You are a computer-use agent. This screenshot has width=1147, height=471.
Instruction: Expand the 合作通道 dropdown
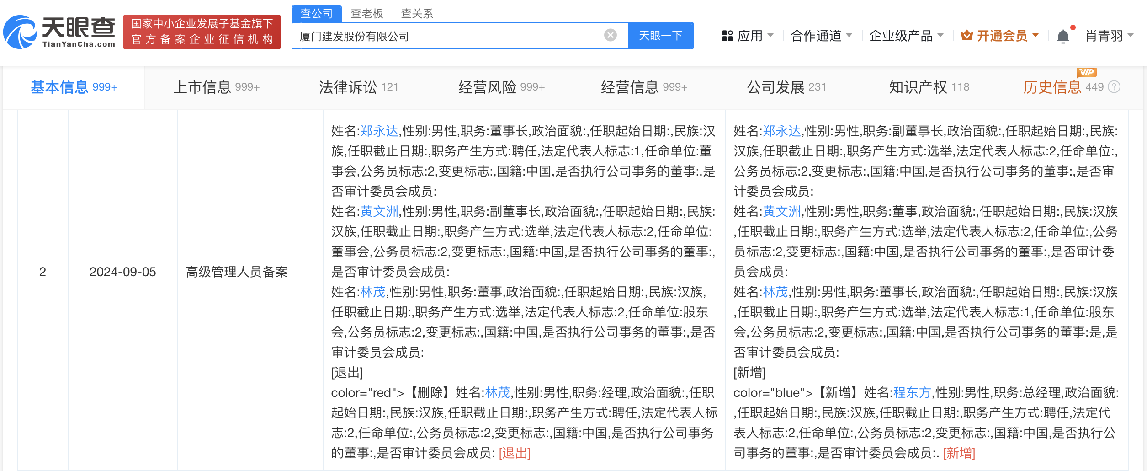point(816,35)
